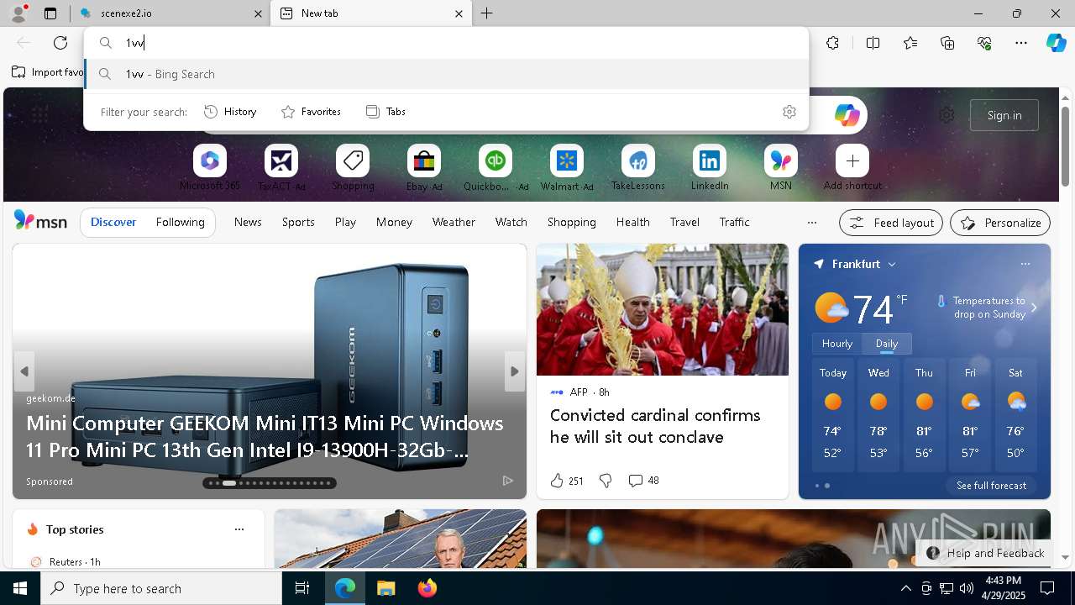Click the Personalize button
Screen dimensions: 1075x605
pos(1000,223)
